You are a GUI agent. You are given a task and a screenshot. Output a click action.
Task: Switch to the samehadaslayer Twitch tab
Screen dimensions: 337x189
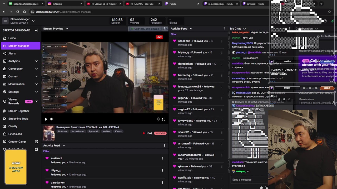(x=221, y=4)
